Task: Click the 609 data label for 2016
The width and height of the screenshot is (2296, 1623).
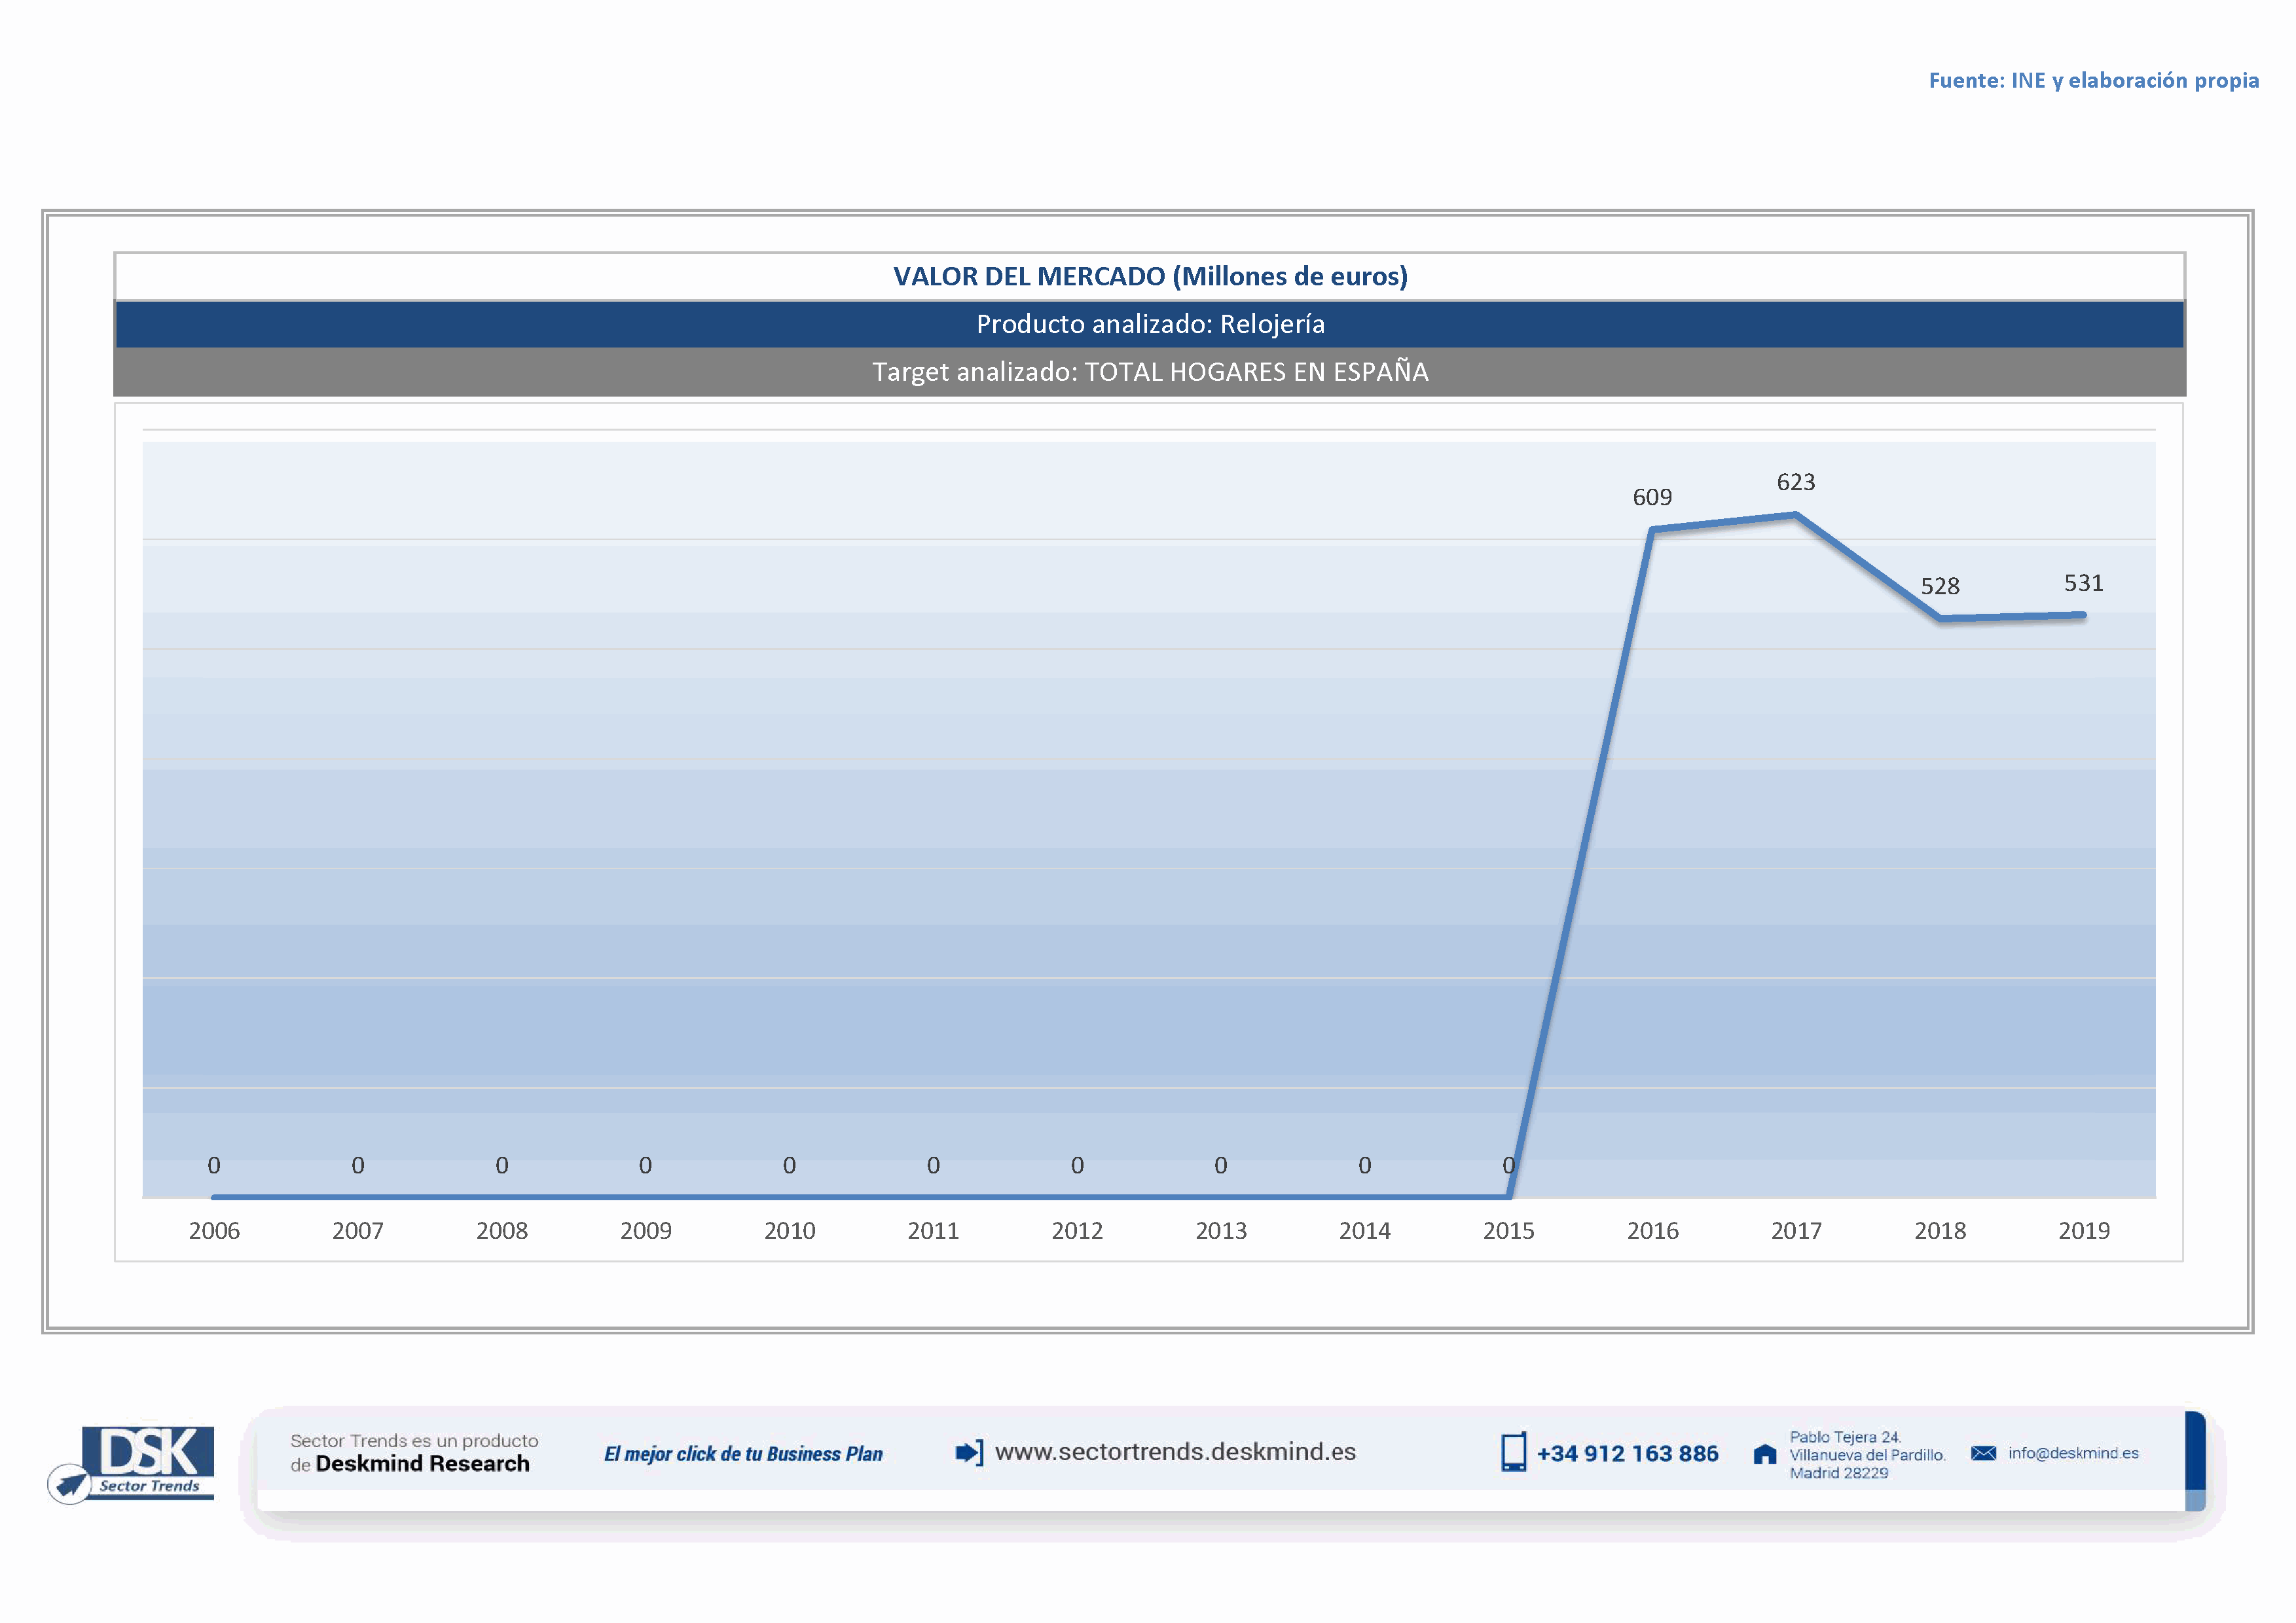Action: (1652, 497)
